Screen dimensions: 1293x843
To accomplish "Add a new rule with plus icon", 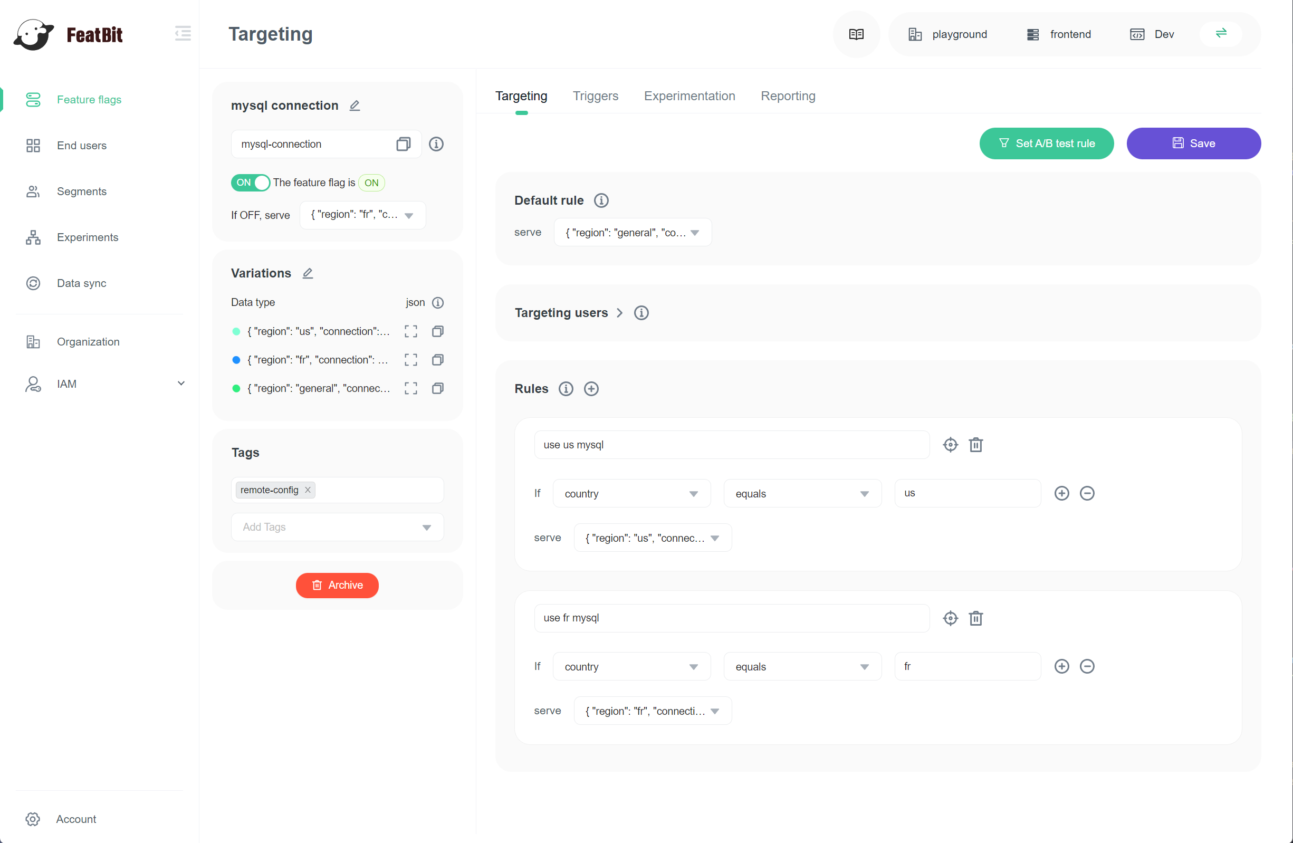I will pyautogui.click(x=591, y=389).
